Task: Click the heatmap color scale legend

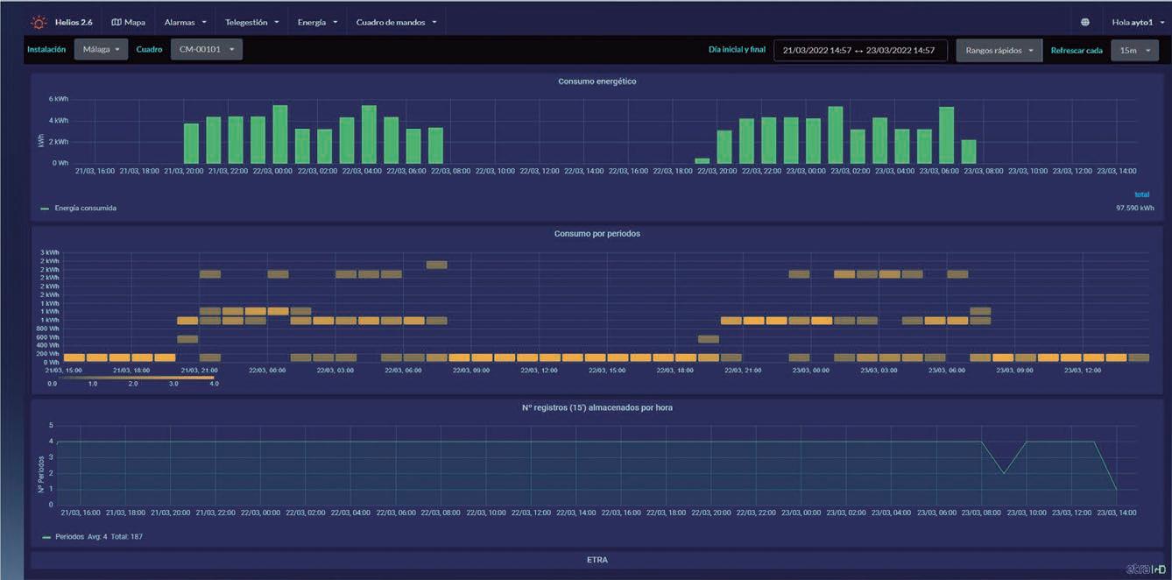Action: pos(132,380)
